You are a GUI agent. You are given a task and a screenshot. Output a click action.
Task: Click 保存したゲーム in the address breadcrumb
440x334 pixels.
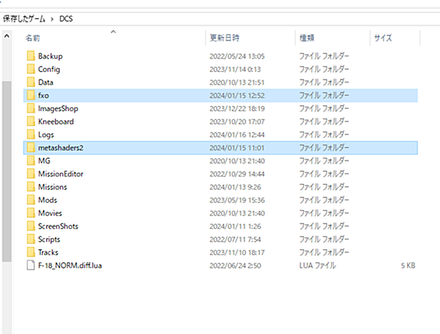pyautogui.click(x=24, y=19)
